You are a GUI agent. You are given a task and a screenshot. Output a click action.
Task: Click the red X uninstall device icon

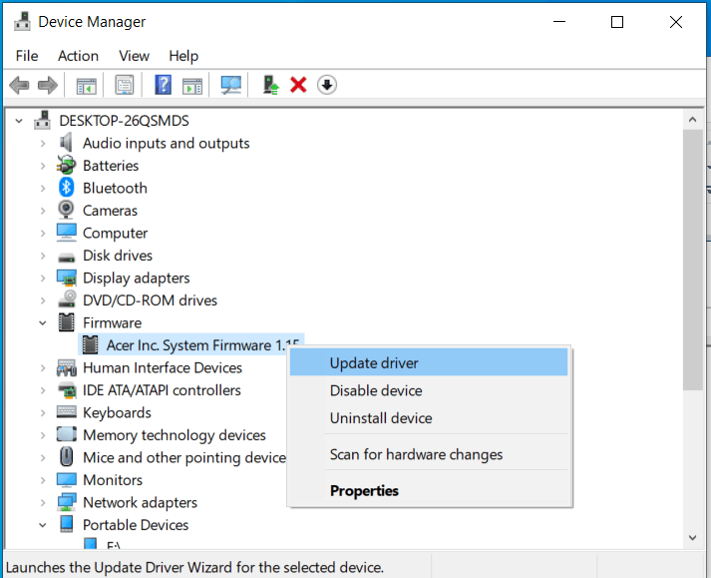click(297, 85)
